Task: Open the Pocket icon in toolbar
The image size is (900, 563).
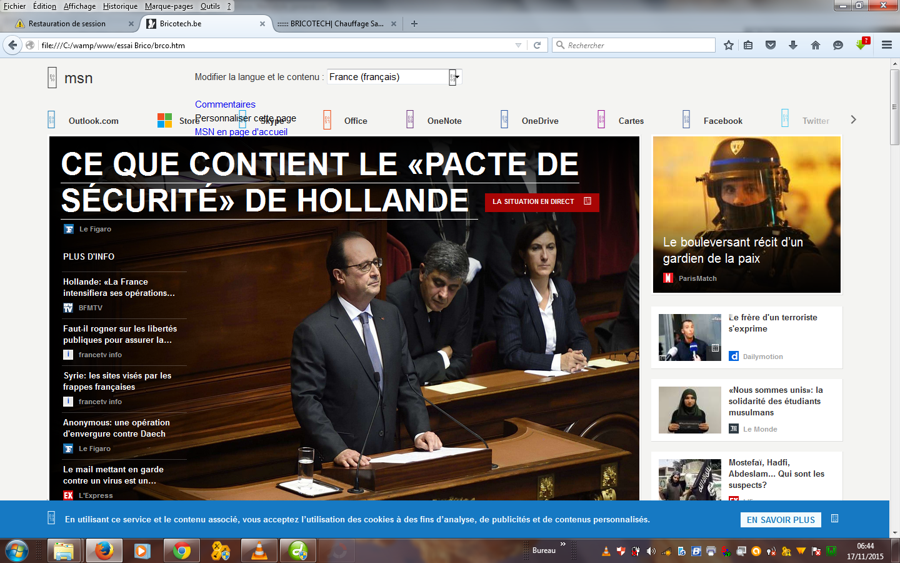Action: coord(771,45)
